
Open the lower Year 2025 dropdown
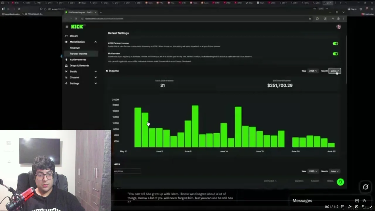point(313,171)
